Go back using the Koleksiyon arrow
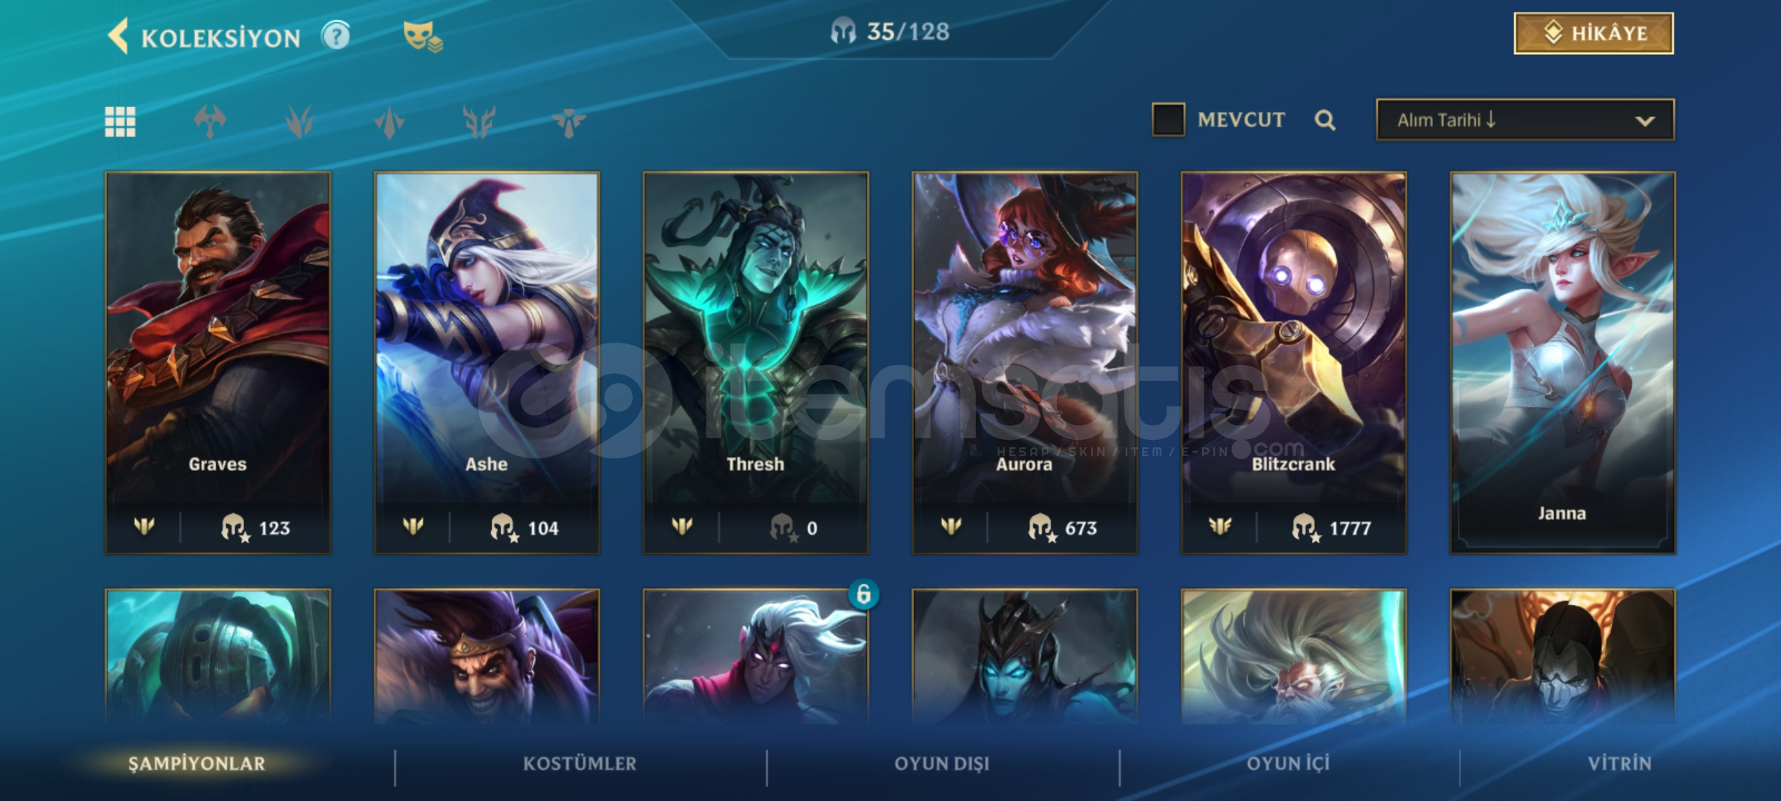Image resolution: width=1781 pixels, height=801 pixels. point(119,36)
